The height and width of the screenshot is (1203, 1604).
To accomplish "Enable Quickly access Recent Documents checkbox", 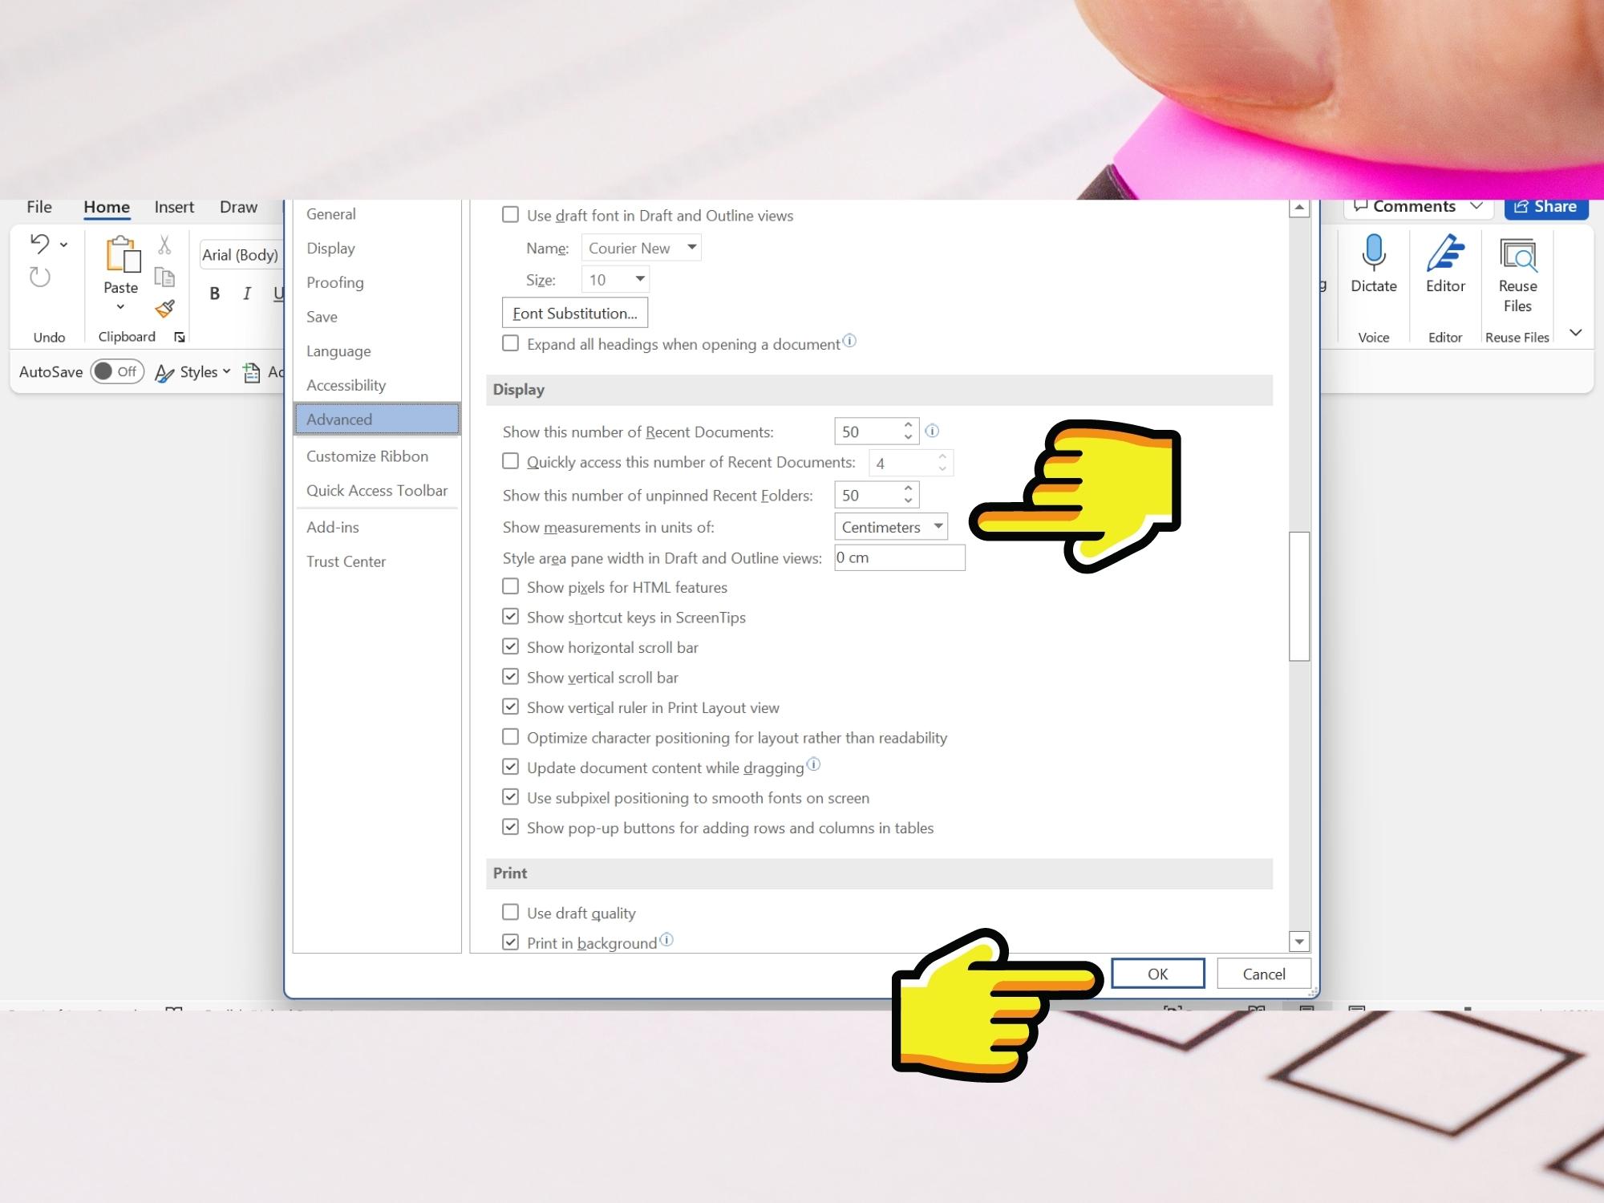I will [510, 461].
